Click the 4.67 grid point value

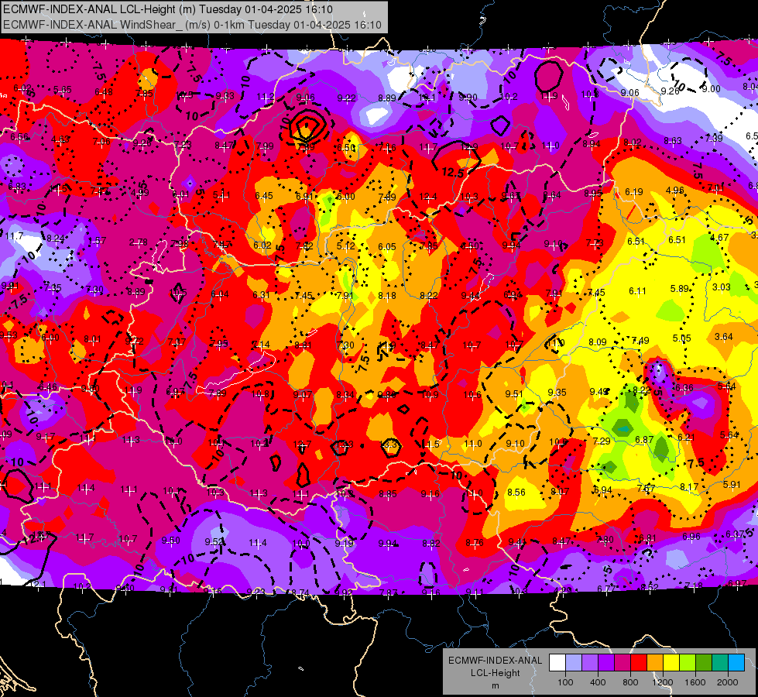(x=719, y=238)
